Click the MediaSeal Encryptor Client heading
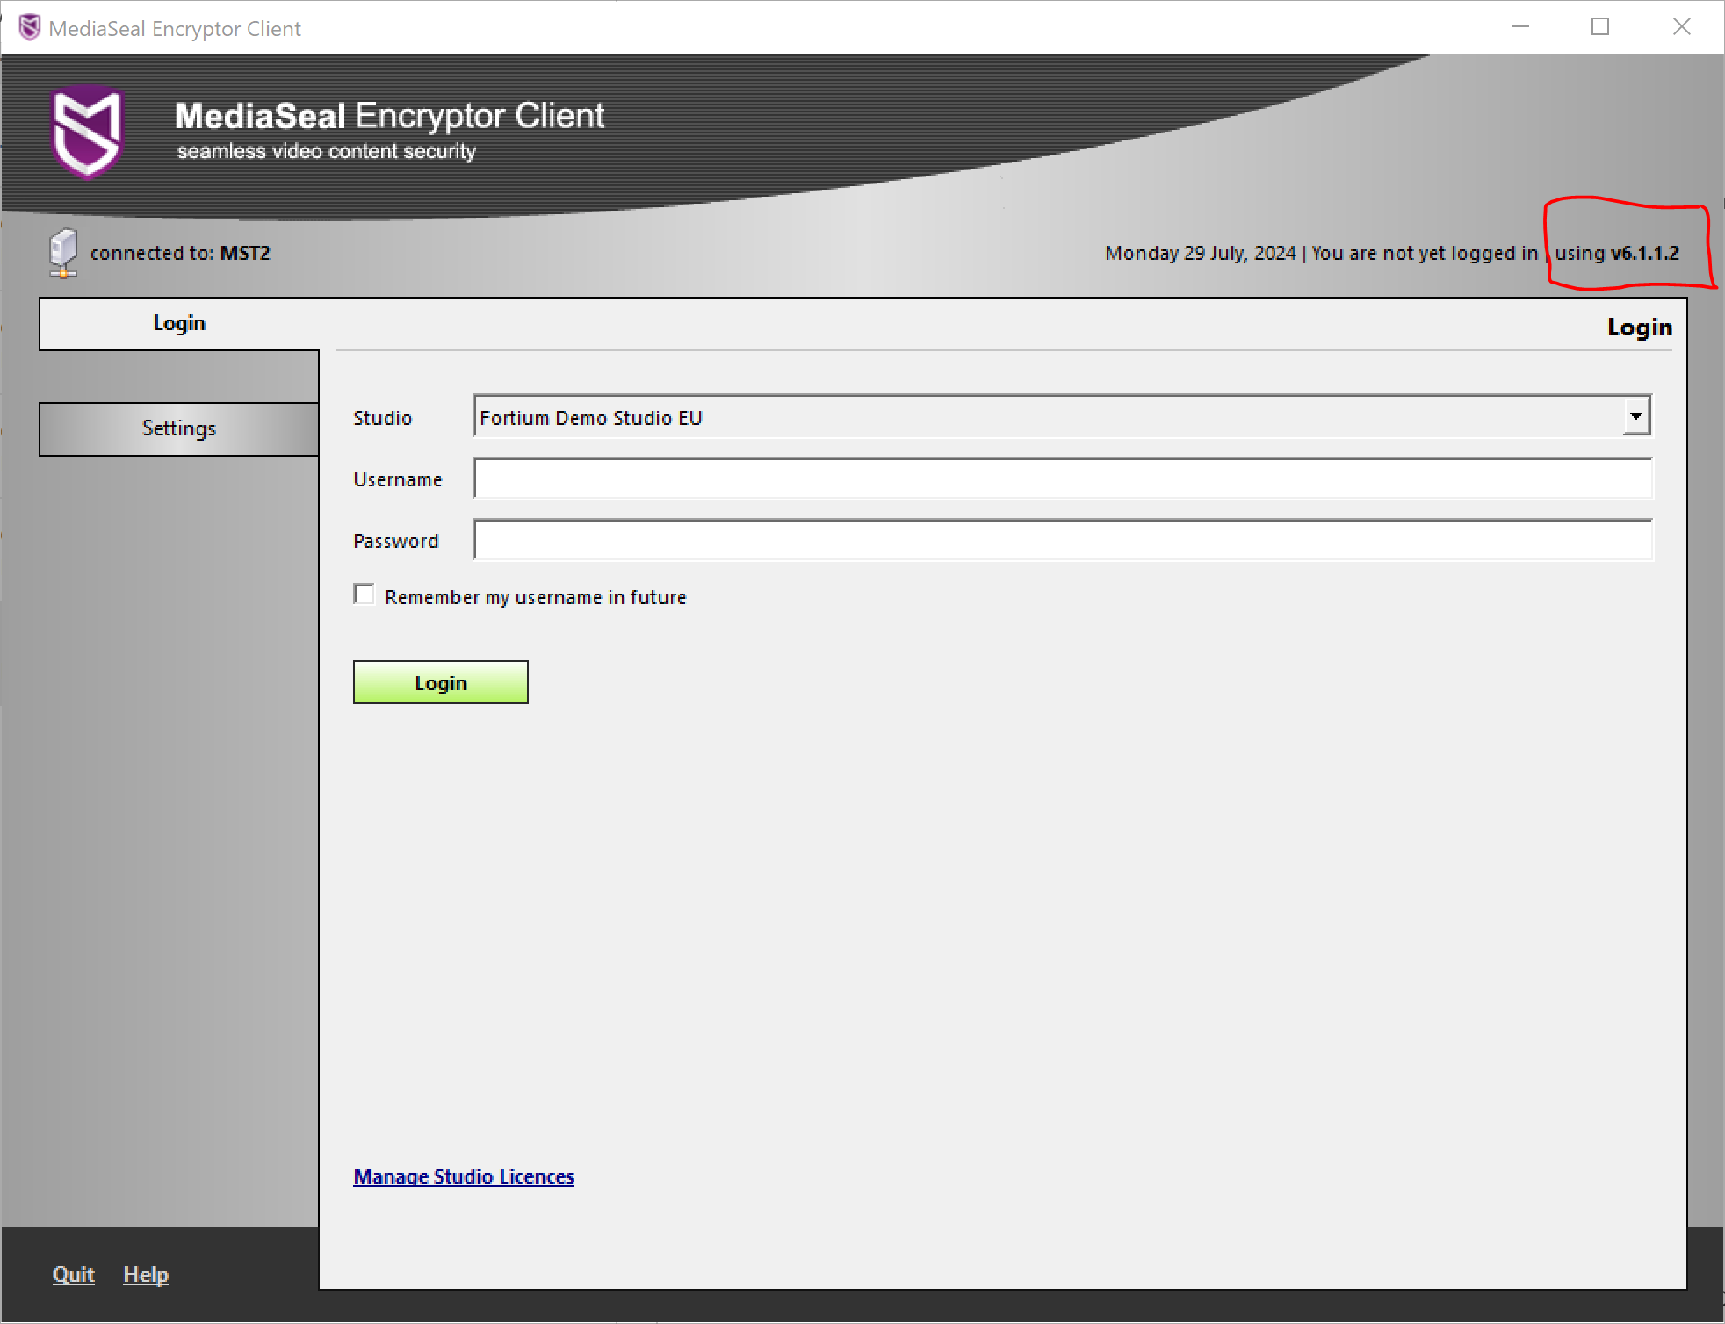 (390, 116)
